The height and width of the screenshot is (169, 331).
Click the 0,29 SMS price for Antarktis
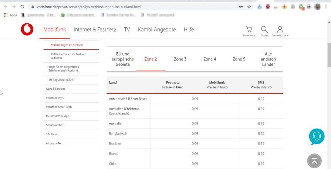click(261, 99)
